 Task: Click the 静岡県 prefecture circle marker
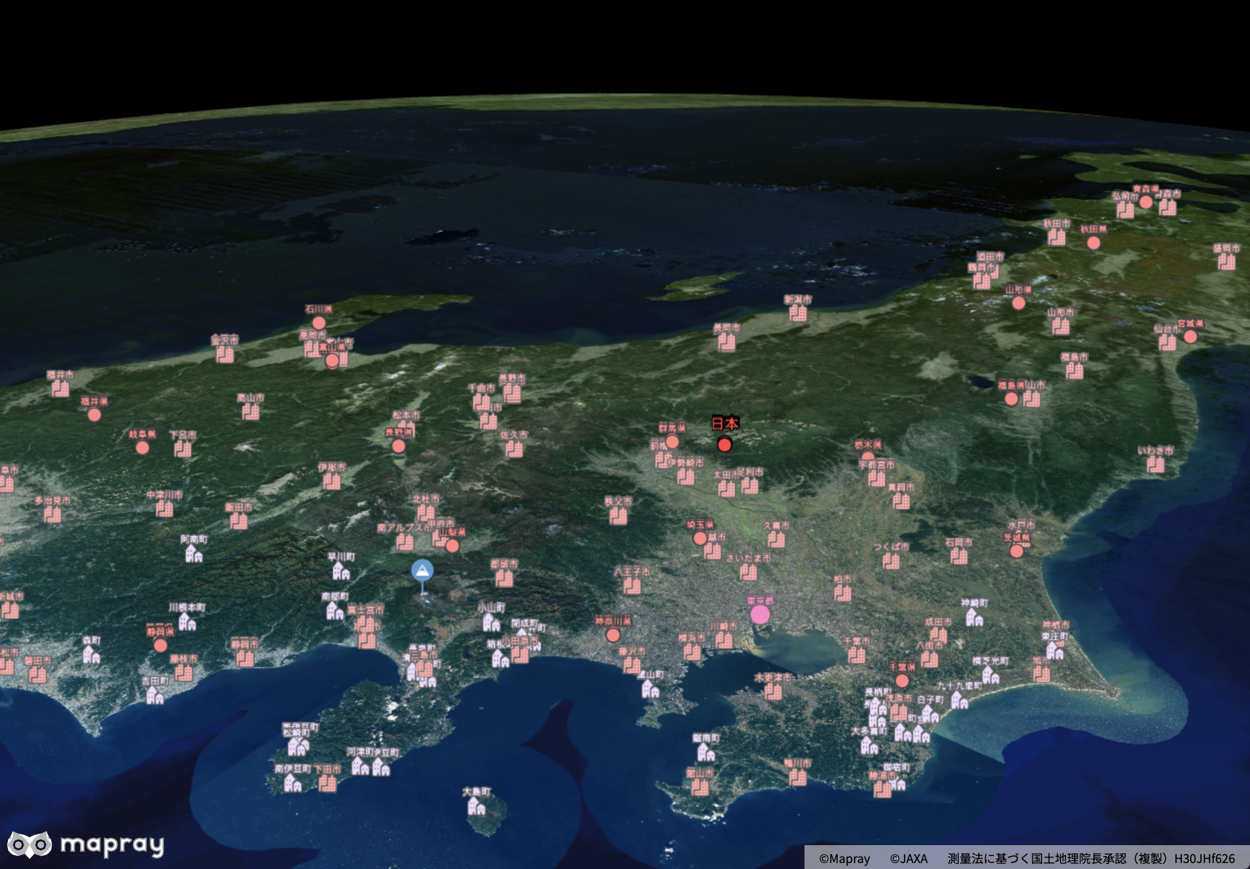pos(160,646)
